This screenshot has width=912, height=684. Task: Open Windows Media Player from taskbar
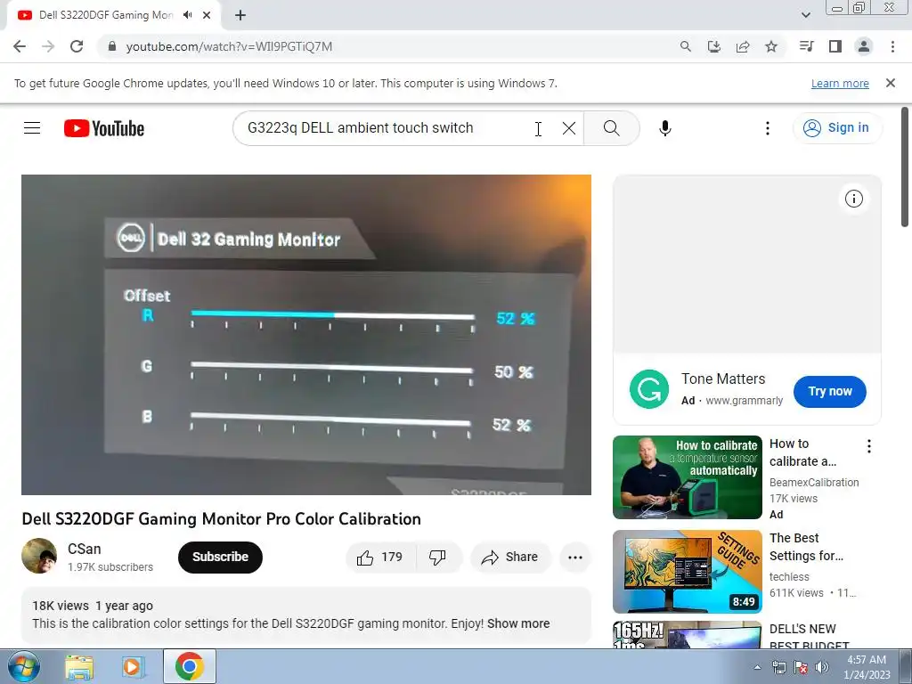click(x=133, y=666)
